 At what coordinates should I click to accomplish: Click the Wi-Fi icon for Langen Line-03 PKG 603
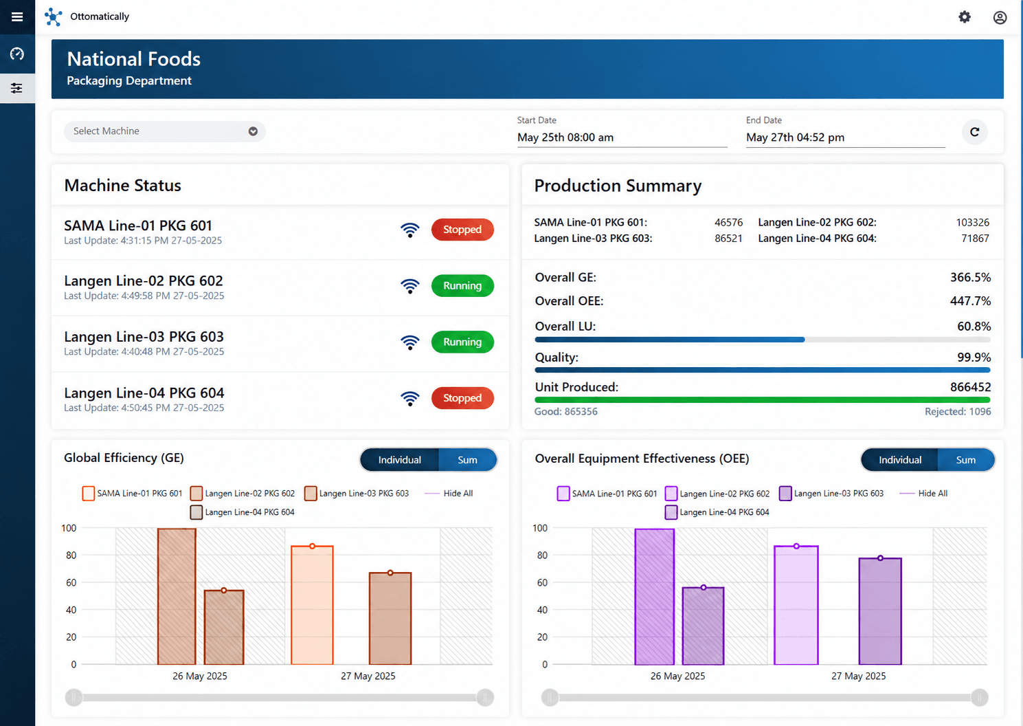pyautogui.click(x=410, y=342)
